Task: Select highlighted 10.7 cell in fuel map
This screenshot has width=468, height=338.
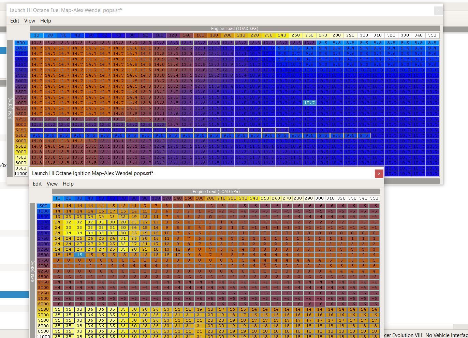Action: pos(309,103)
